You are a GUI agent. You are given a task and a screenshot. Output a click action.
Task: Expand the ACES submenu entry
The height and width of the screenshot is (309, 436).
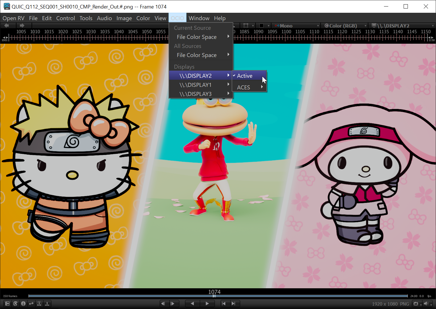coord(249,87)
